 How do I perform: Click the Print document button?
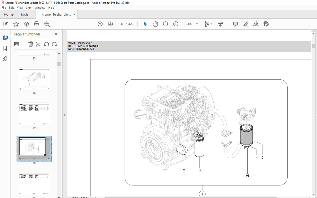pyautogui.click(x=36, y=24)
